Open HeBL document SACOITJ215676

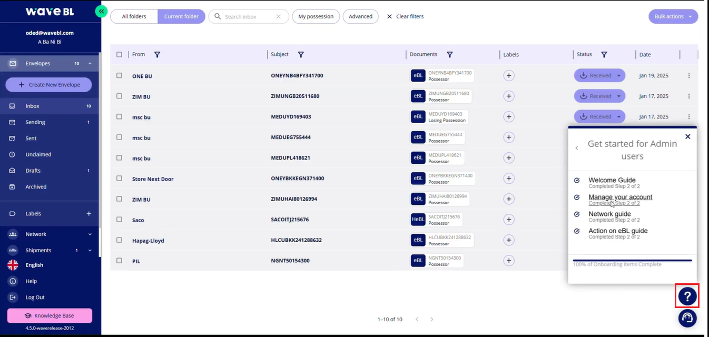[x=437, y=220]
